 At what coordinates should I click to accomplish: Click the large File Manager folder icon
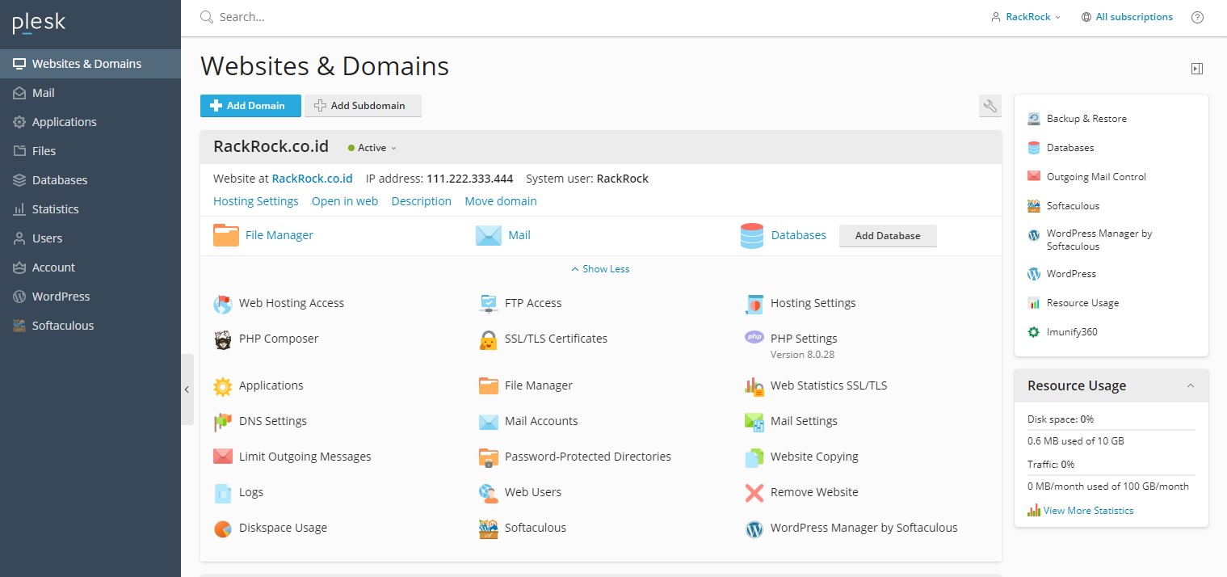tap(226, 235)
